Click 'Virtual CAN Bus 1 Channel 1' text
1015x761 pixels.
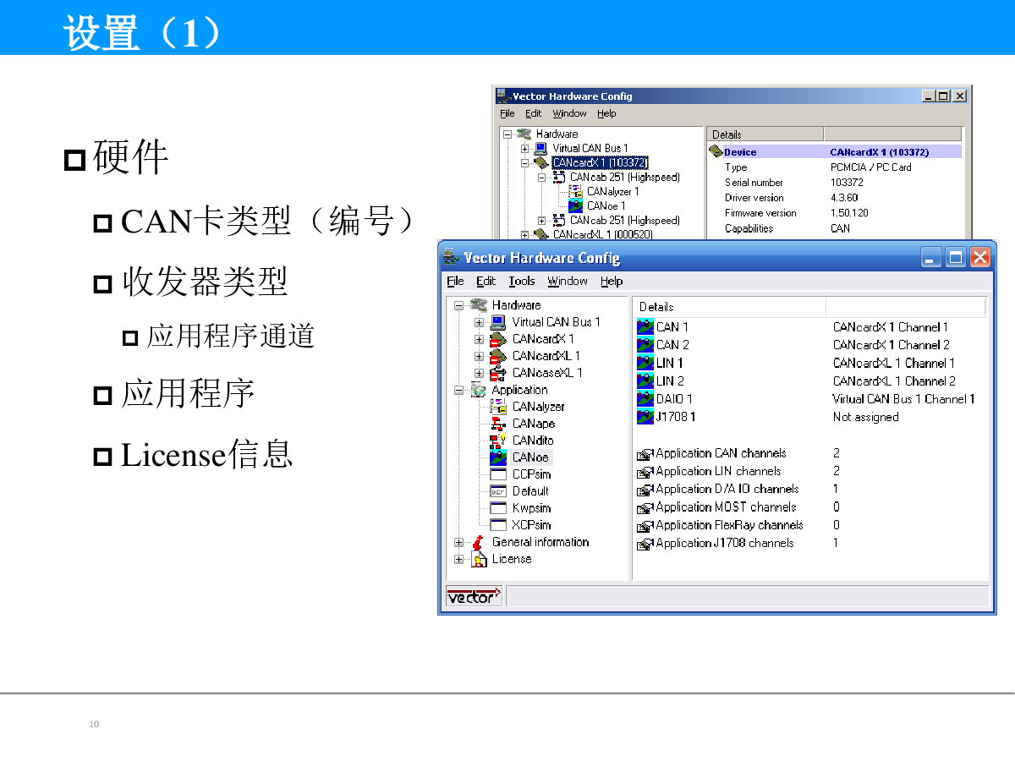coord(903,399)
